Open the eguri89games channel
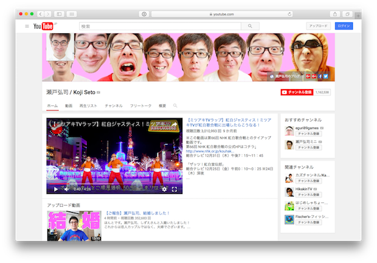Screen dimensions: 377x263 307,128
